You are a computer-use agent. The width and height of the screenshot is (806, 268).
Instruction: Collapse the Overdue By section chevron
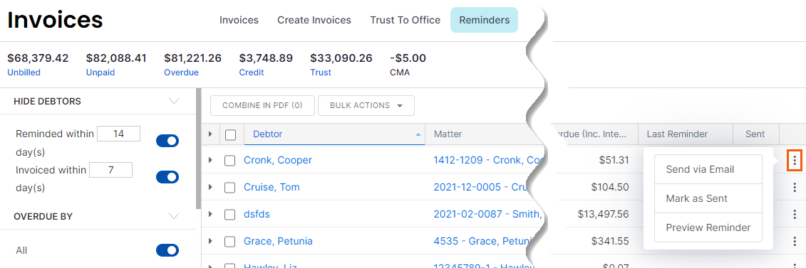pyautogui.click(x=175, y=216)
